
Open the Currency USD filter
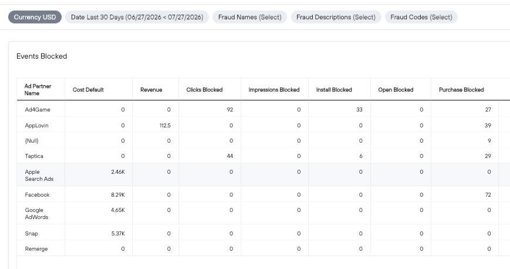tap(35, 17)
